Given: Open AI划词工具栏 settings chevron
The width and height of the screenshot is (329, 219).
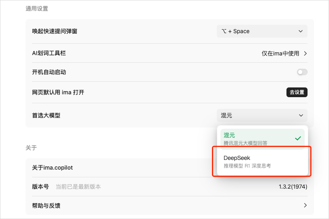Looking at the screenshot, I should (305, 53).
